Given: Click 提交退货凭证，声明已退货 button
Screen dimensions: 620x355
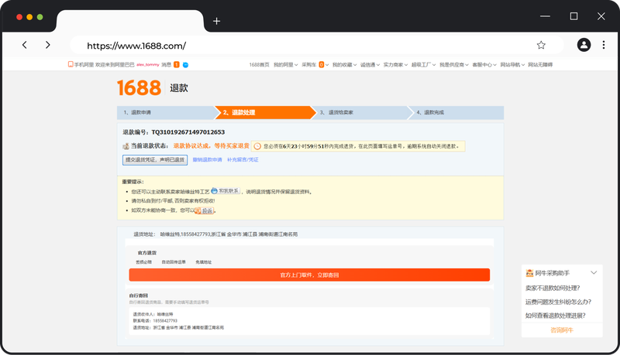Looking at the screenshot, I should pyautogui.click(x=155, y=160).
